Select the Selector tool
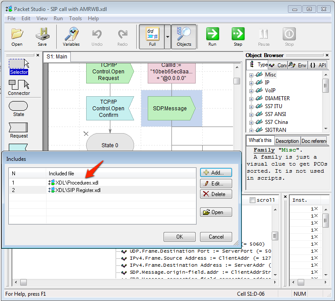335x301 pixels. click(x=19, y=67)
